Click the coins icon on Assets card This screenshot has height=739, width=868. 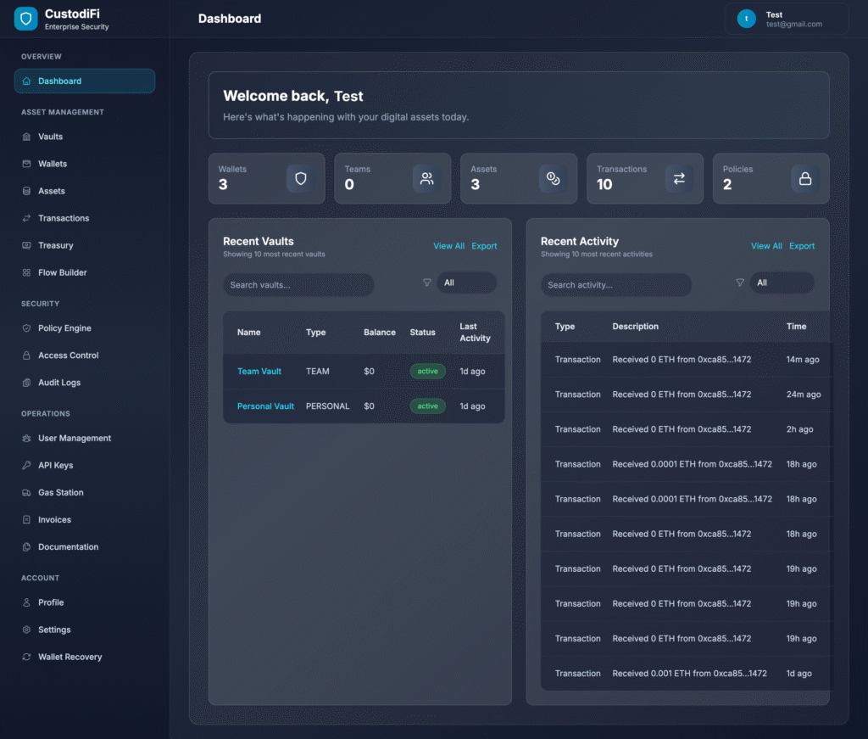pyautogui.click(x=553, y=178)
